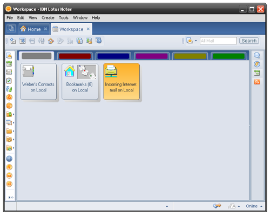
Task: Select the gray workspace page tab
Action: pyautogui.click(x=37, y=56)
